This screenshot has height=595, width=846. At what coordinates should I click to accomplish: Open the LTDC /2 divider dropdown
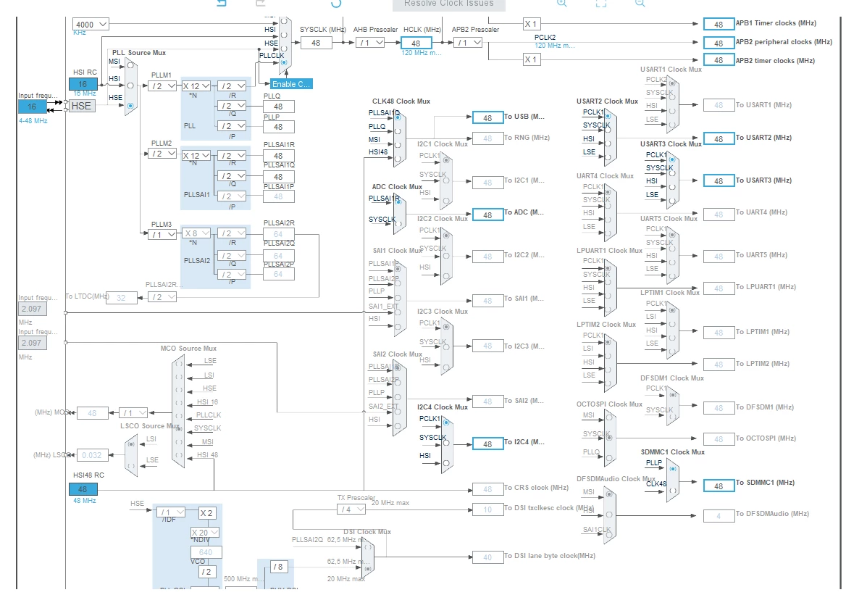[162, 297]
